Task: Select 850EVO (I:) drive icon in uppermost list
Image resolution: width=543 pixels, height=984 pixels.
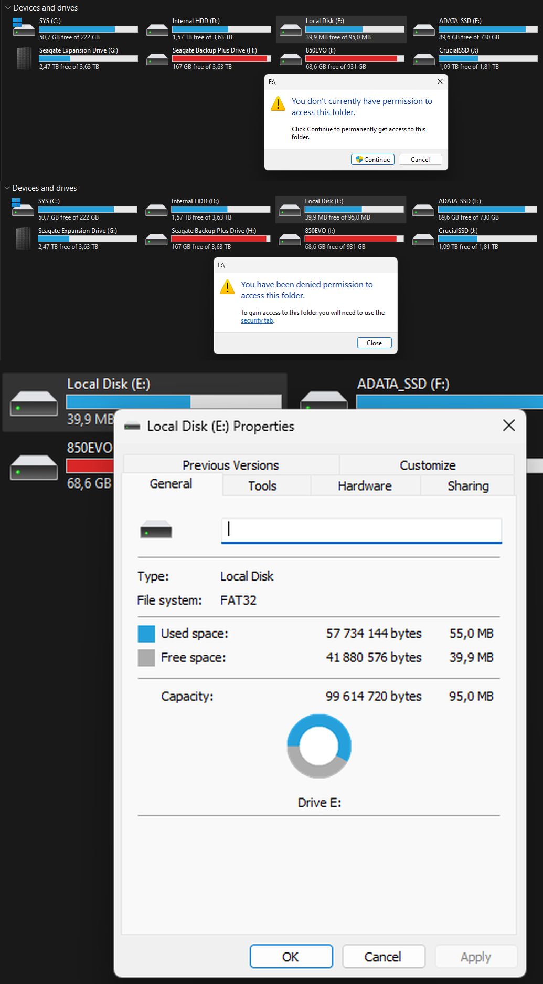Action: [291, 58]
